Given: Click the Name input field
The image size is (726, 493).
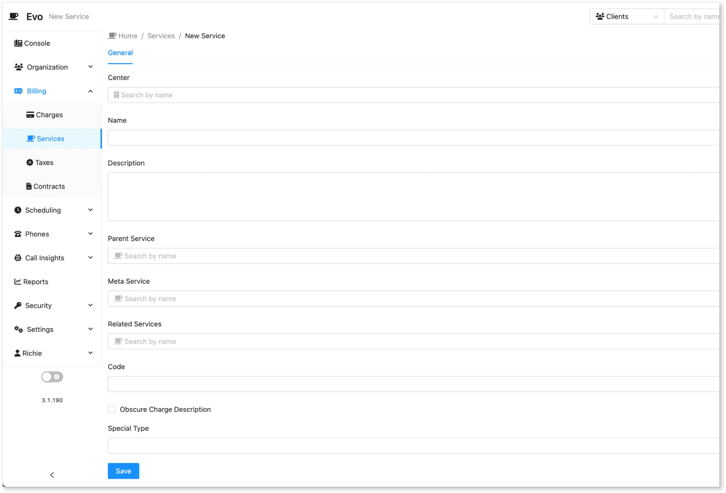Looking at the screenshot, I should click(414, 138).
